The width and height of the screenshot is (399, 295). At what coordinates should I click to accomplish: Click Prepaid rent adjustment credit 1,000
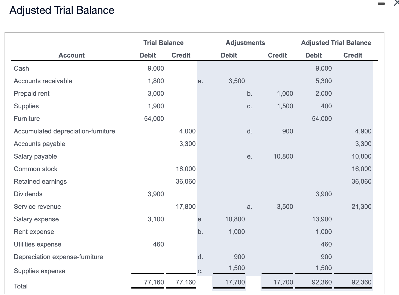click(285, 93)
